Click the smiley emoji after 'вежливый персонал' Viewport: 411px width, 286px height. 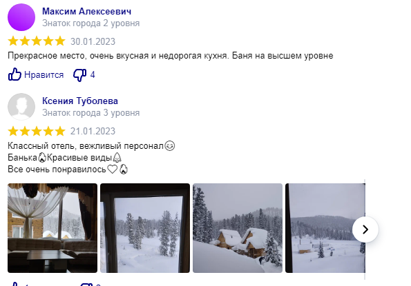[170, 145]
